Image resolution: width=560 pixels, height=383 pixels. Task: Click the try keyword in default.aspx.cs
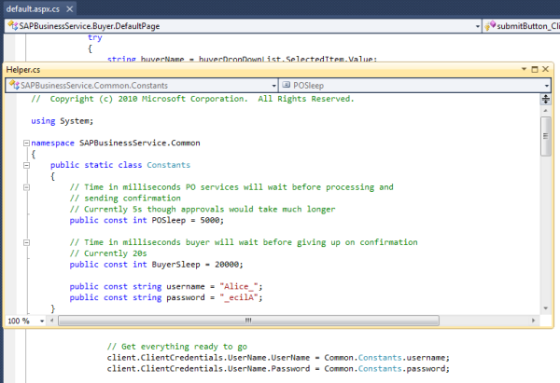click(95, 38)
